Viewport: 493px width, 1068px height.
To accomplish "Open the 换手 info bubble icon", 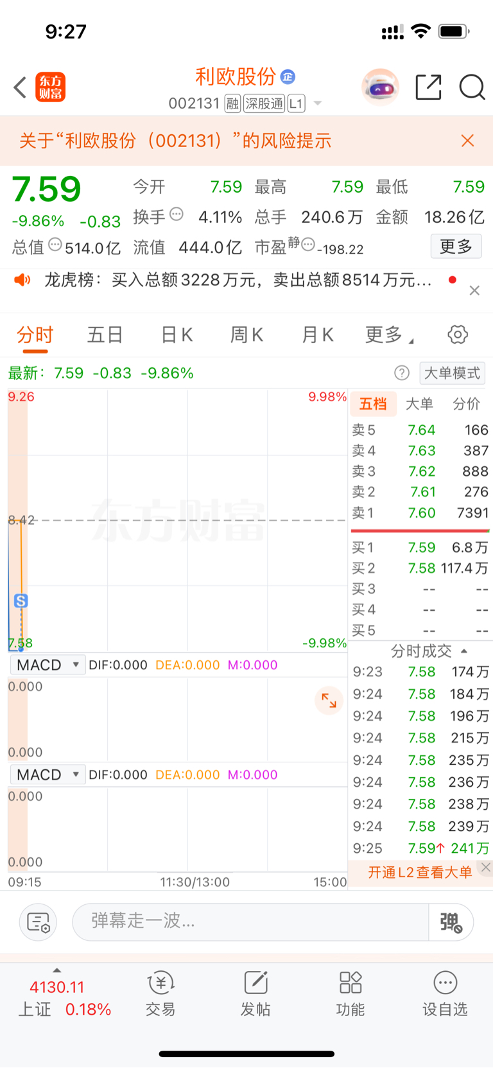I will tap(176, 214).
